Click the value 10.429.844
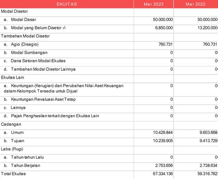This screenshot has height=179, width=218. pos(163,133)
